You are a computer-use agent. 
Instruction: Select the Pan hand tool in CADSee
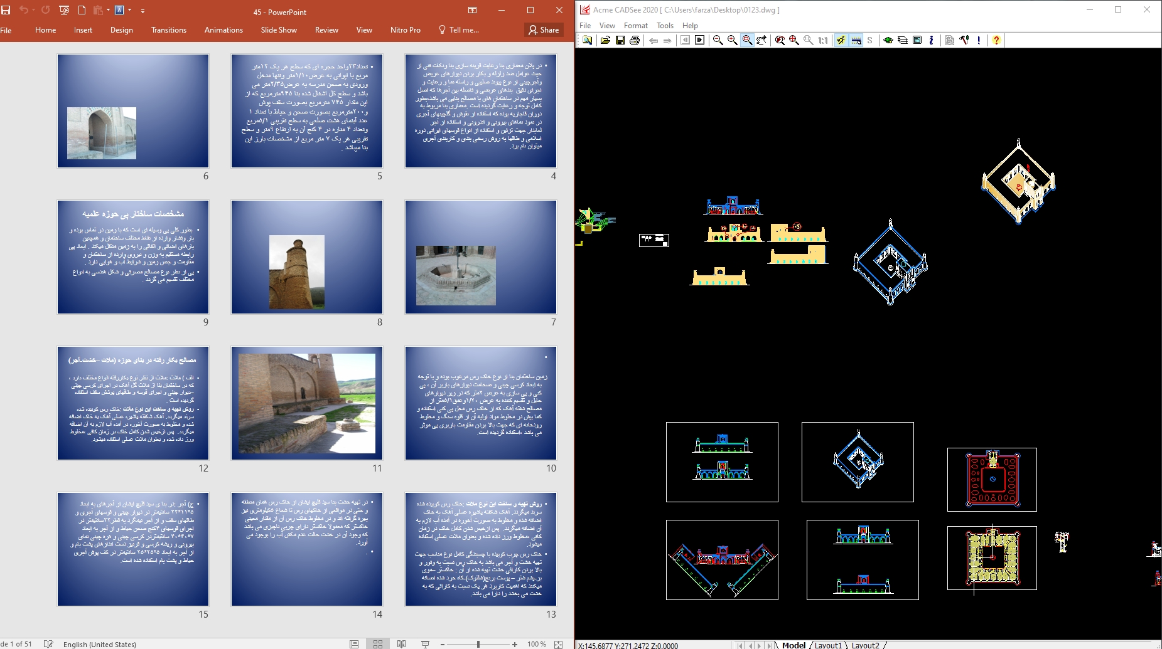pos(761,40)
